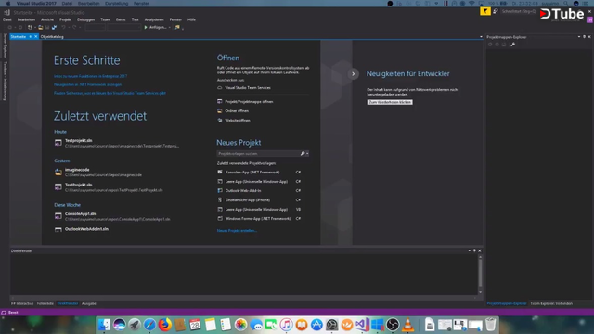Open recent folder imaginecode under Gestern

pos(98,173)
